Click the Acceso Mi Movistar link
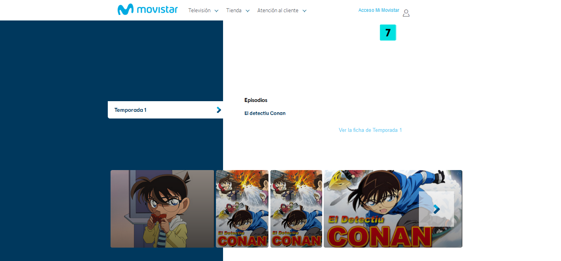561x261 pixels. pos(379,10)
